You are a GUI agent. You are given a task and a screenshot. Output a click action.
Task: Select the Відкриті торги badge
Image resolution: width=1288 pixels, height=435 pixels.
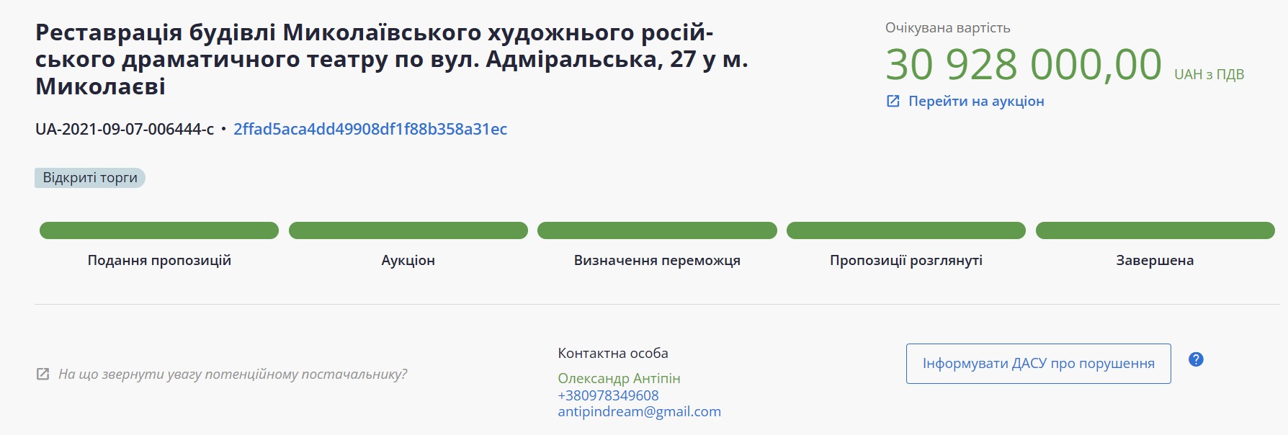coord(90,178)
